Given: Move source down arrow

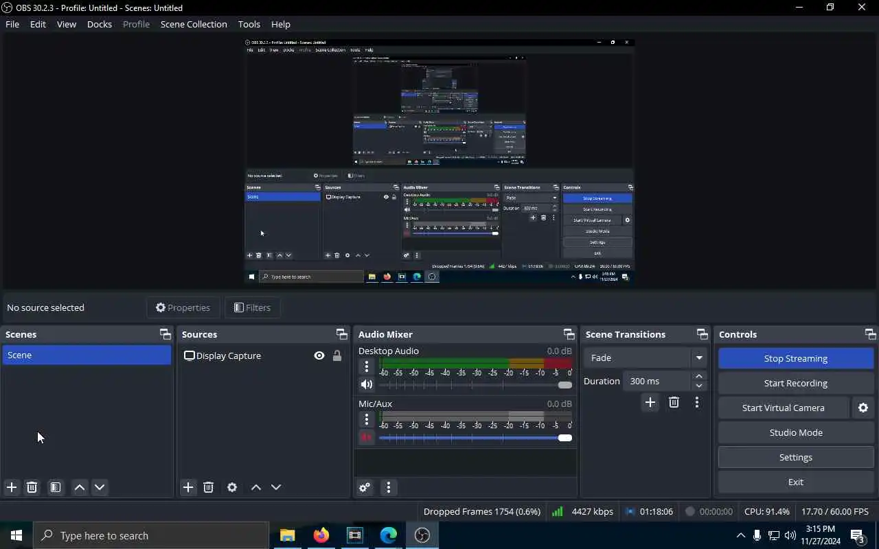Looking at the screenshot, I should (x=276, y=487).
